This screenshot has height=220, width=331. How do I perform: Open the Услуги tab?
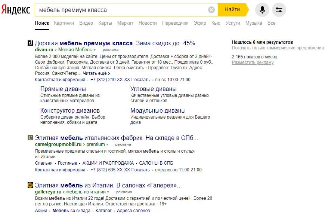(233, 23)
